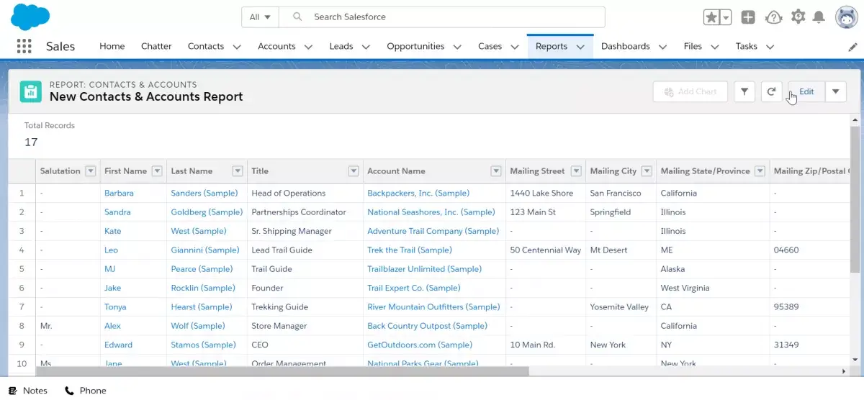864x400 pixels.
Task: Click the search magnifier icon
Action: pyautogui.click(x=297, y=17)
